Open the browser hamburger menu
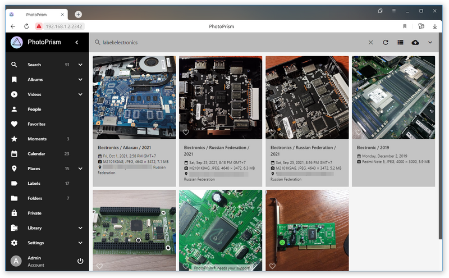The width and height of the screenshot is (449, 278). (394, 11)
